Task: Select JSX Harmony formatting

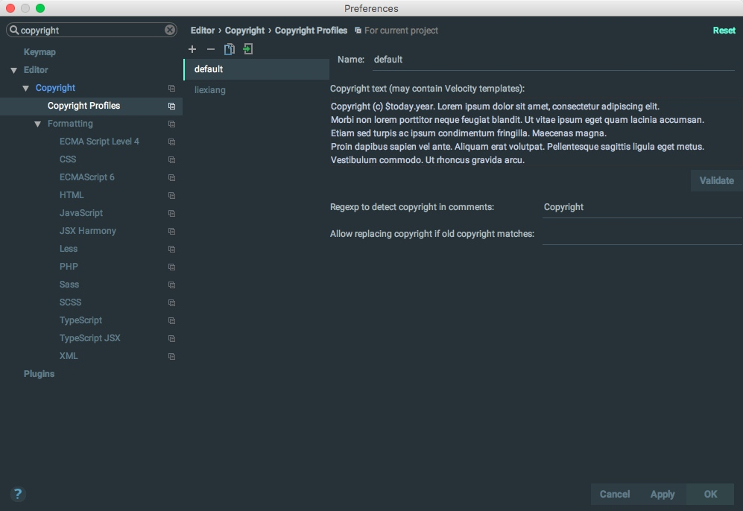Action: (88, 231)
